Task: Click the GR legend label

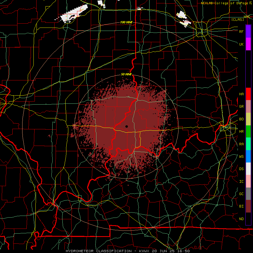Action: [x=241, y=107]
